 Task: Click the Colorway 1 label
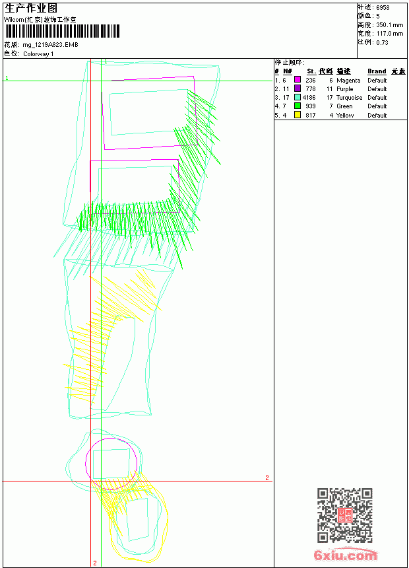point(38,54)
